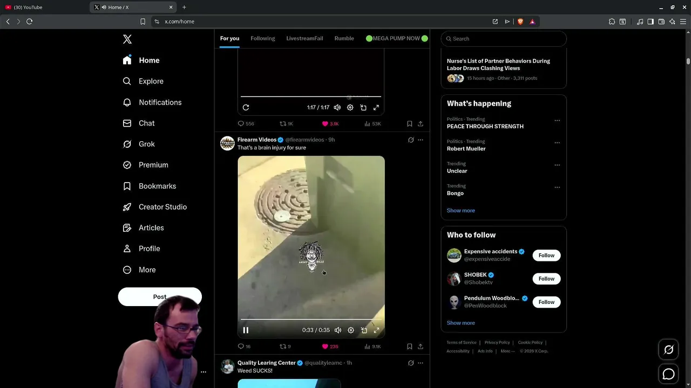This screenshot has height=388, width=691.
Task: Open Premium in the sidebar
Action: click(146, 165)
